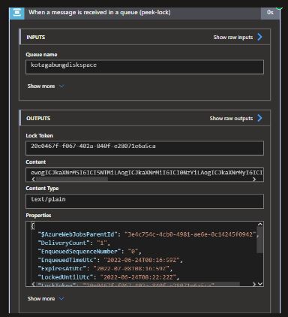The height and width of the screenshot is (317, 288).
Task: Click the 0s duration badge
Action: [x=270, y=13]
